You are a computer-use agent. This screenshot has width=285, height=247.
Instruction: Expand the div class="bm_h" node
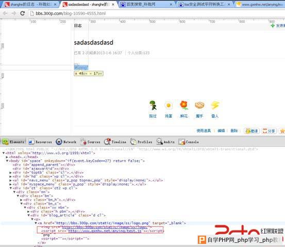[22, 200]
